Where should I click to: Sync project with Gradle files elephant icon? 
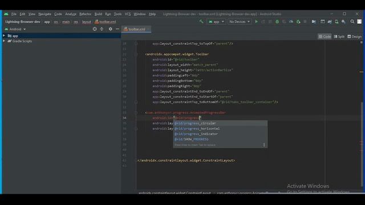coord(330,22)
